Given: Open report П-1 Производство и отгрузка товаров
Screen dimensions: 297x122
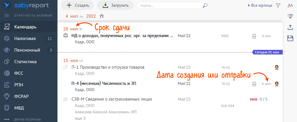Looking at the screenshot, I should pos(108,67).
